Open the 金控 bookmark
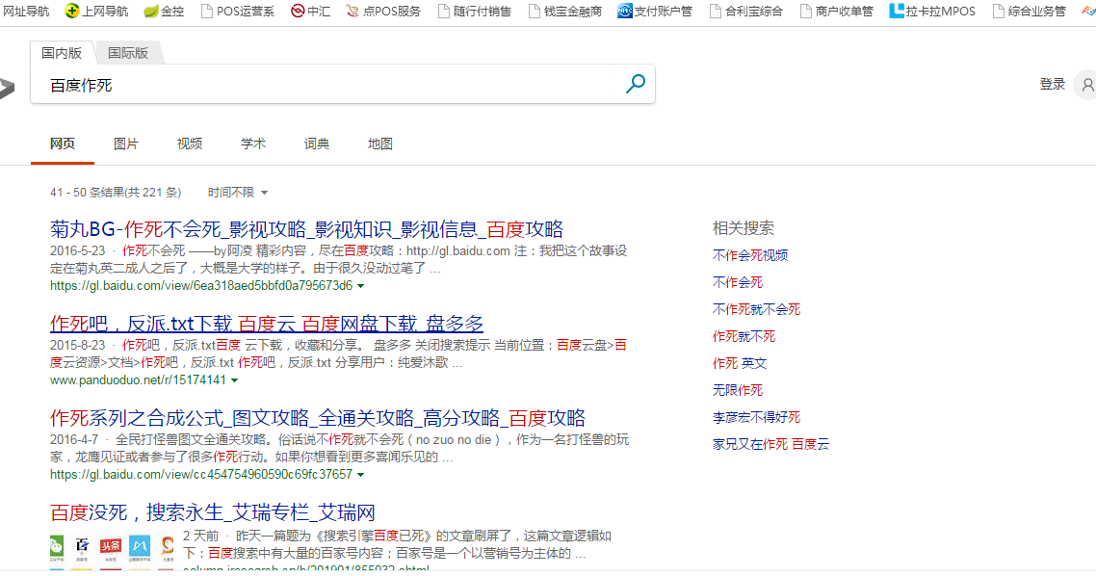The width and height of the screenshot is (1096, 576). tap(164, 12)
